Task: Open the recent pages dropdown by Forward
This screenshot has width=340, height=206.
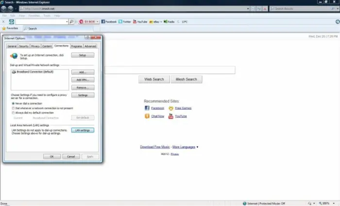Action: (x=16, y=9)
